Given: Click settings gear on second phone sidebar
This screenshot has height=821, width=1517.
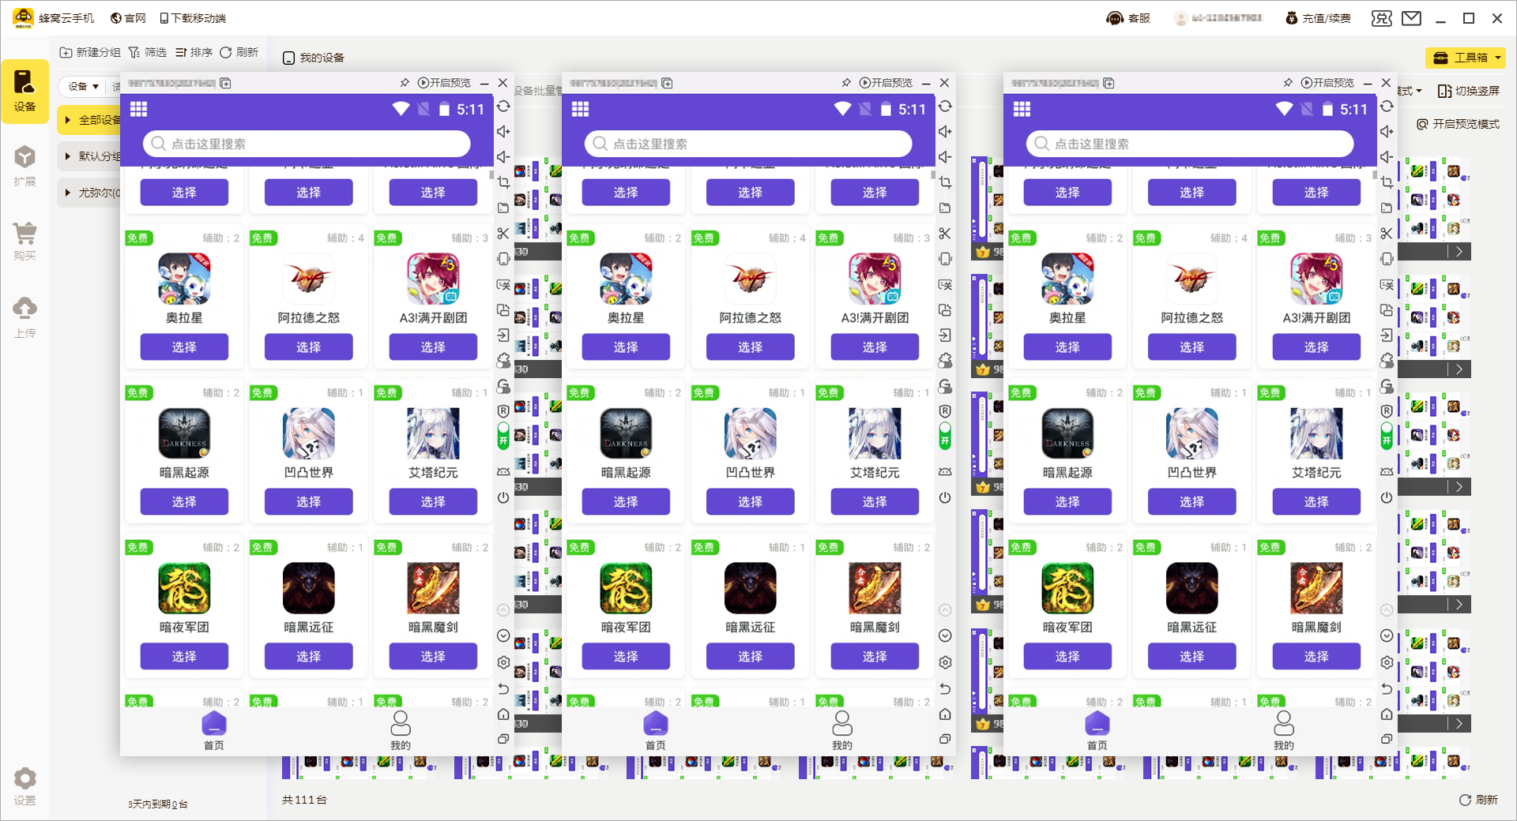Looking at the screenshot, I should (x=945, y=662).
